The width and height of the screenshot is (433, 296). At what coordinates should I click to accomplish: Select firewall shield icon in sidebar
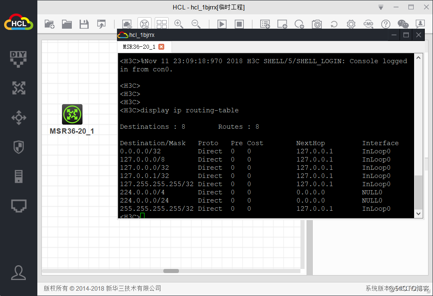tap(18, 147)
